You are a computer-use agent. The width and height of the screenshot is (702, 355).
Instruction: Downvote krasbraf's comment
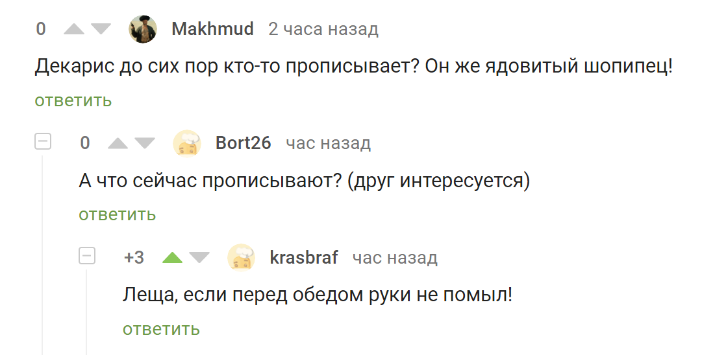(x=199, y=258)
